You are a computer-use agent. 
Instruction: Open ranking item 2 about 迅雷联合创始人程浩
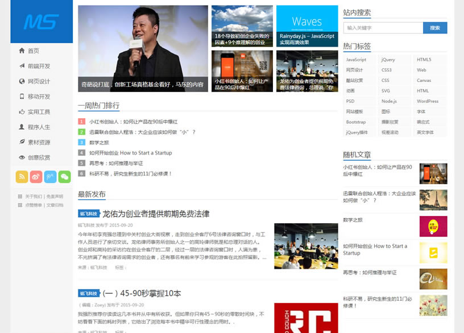pyautogui.click(x=142, y=132)
